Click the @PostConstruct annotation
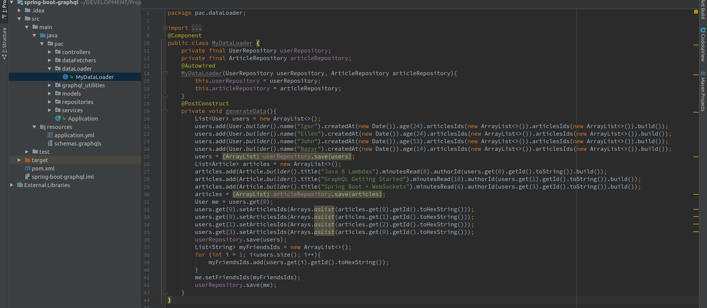The width and height of the screenshot is (707, 308). pos(205,104)
